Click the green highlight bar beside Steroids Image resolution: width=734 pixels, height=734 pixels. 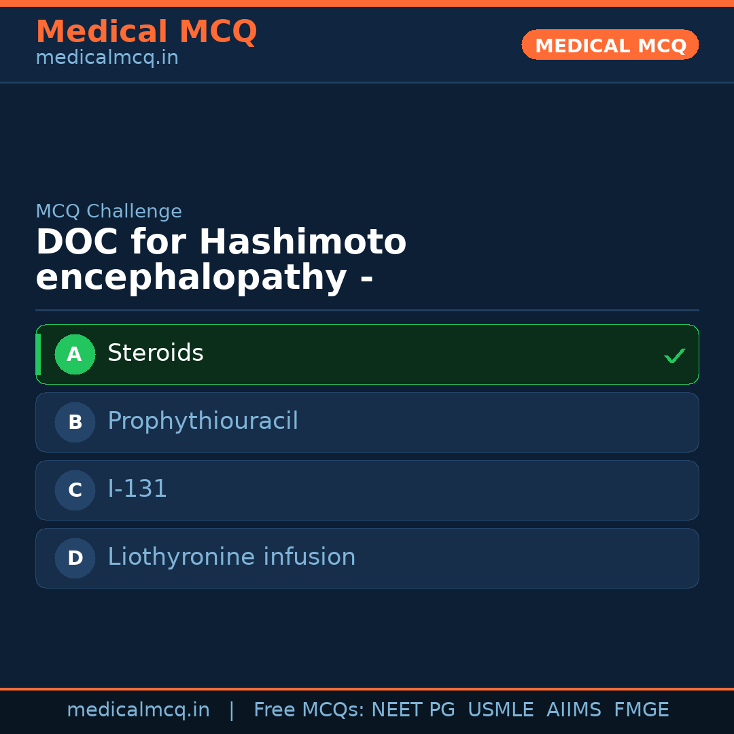click(39, 354)
